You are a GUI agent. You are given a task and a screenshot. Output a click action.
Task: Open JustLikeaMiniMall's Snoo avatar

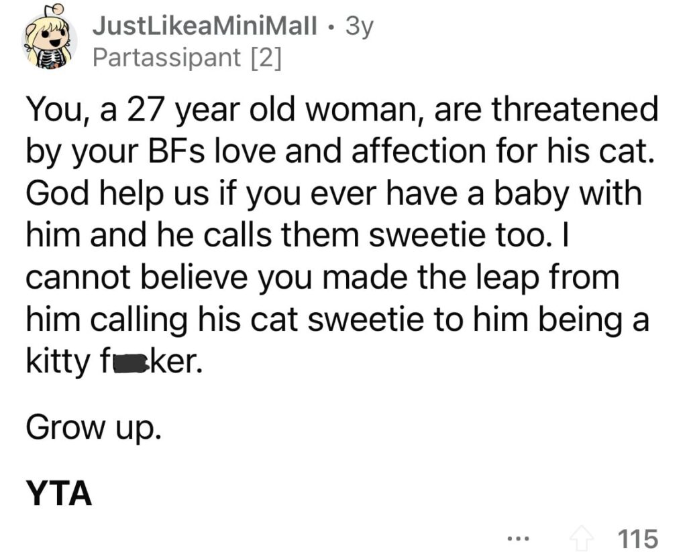tap(48, 38)
